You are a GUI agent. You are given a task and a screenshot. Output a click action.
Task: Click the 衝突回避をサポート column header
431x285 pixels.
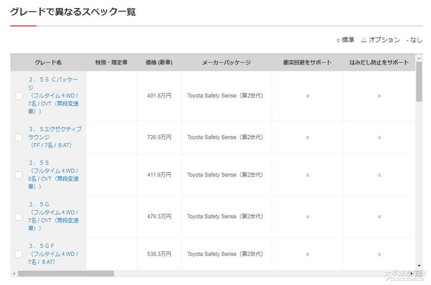[x=308, y=63]
